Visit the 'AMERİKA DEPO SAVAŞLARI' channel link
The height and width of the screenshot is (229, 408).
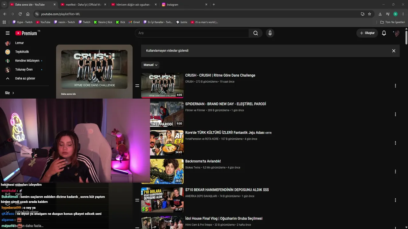(201, 196)
